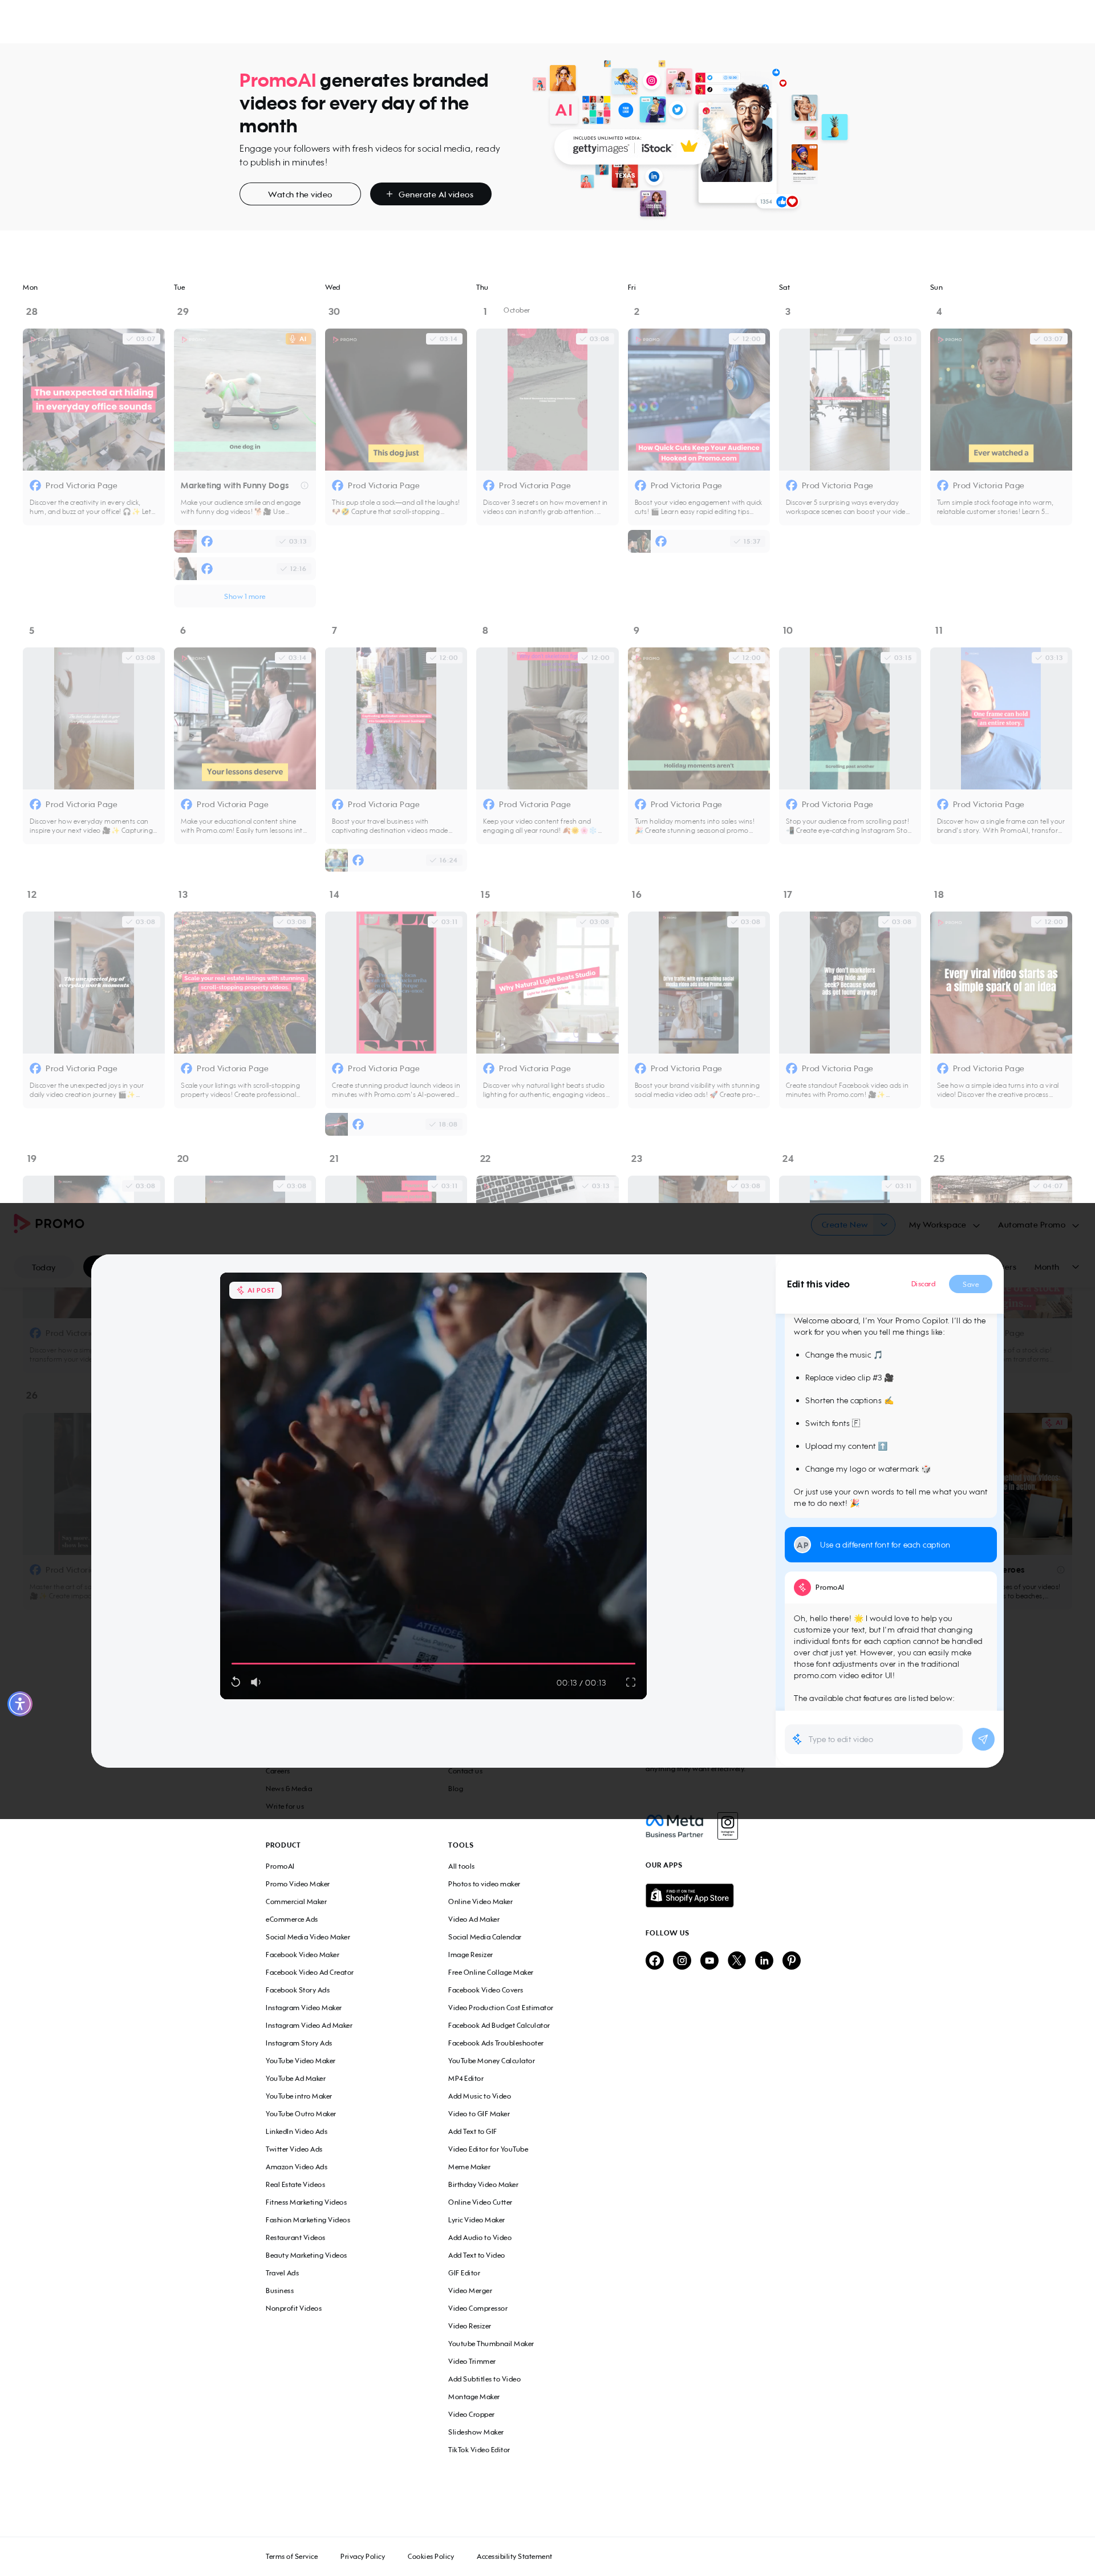Open Promo's YouTube channel from the footer

[709, 1960]
